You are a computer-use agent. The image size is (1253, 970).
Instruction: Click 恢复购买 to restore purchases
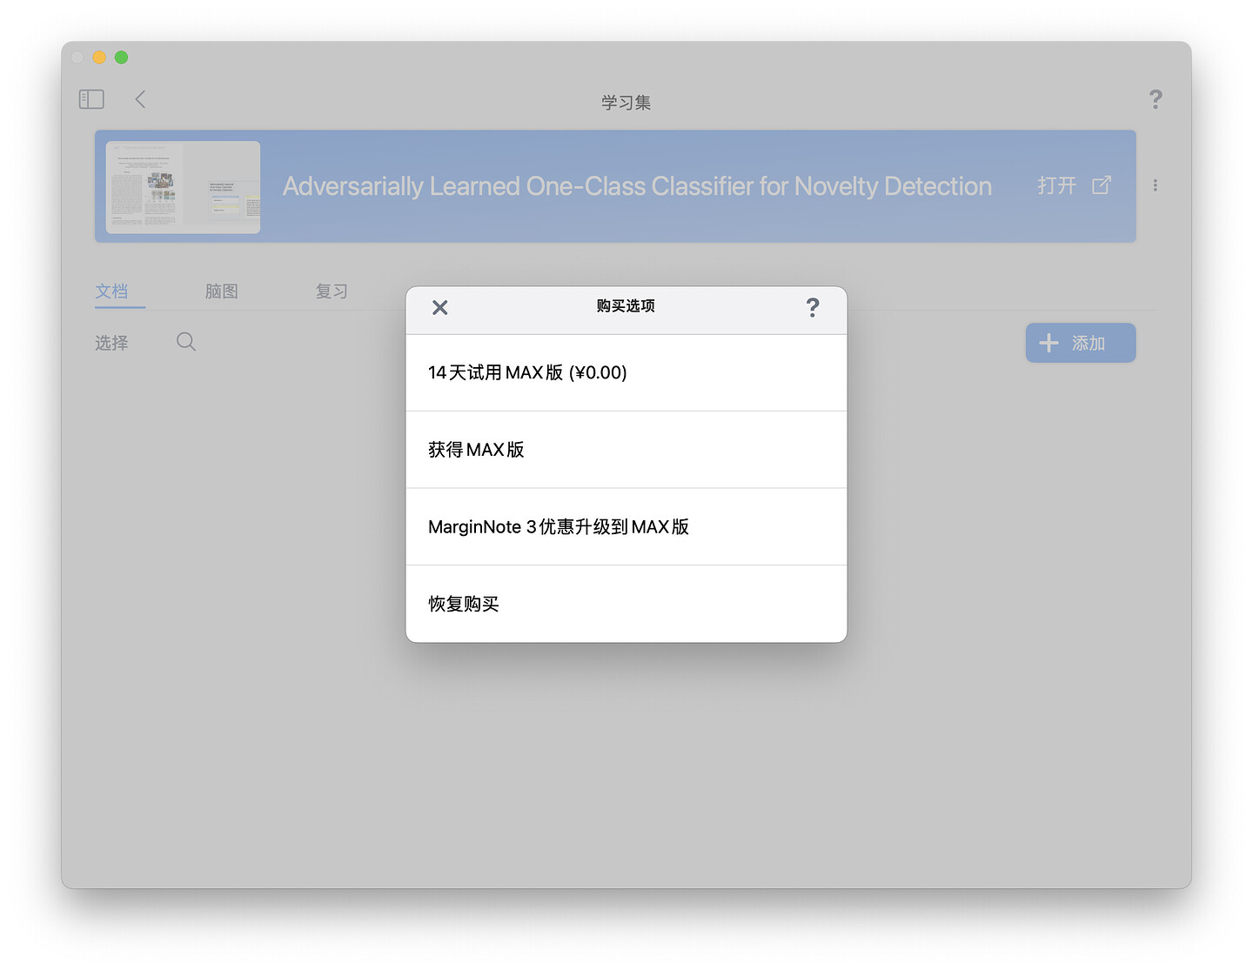coord(626,604)
